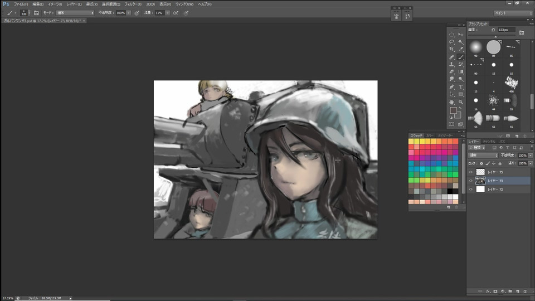Select the Brush tool in toolbox
The width and height of the screenshot is (535, 301).
point(461,57)
